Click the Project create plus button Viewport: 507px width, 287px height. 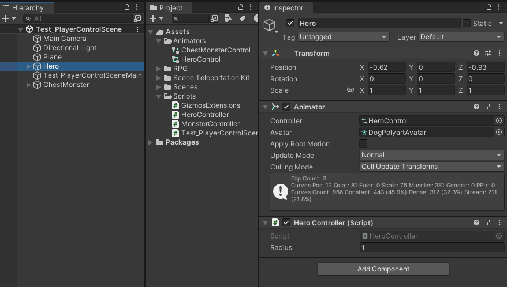(153, 18)
